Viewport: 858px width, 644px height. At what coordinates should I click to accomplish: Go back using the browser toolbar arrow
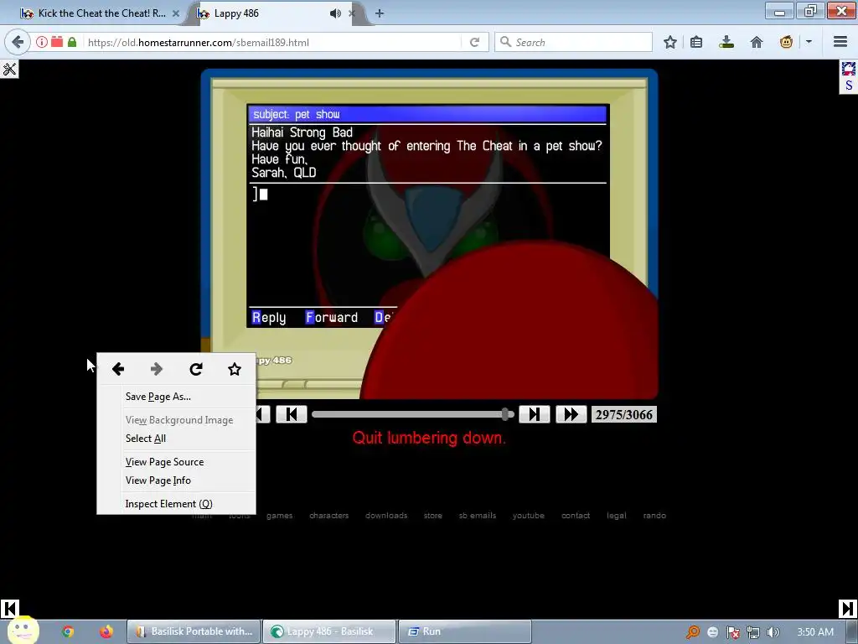(x=18, y=42)
